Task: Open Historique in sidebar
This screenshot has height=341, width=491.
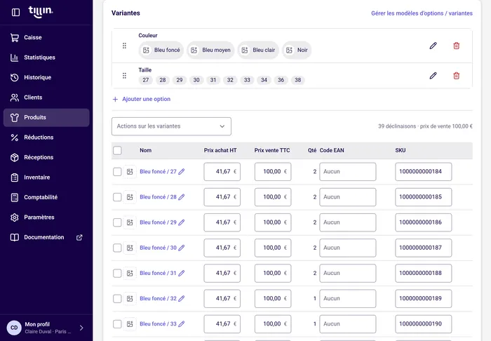Action: pyautogui.click(x=46, y=77)
